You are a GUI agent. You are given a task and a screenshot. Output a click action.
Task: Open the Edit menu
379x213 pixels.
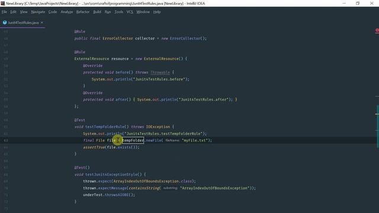13,12
